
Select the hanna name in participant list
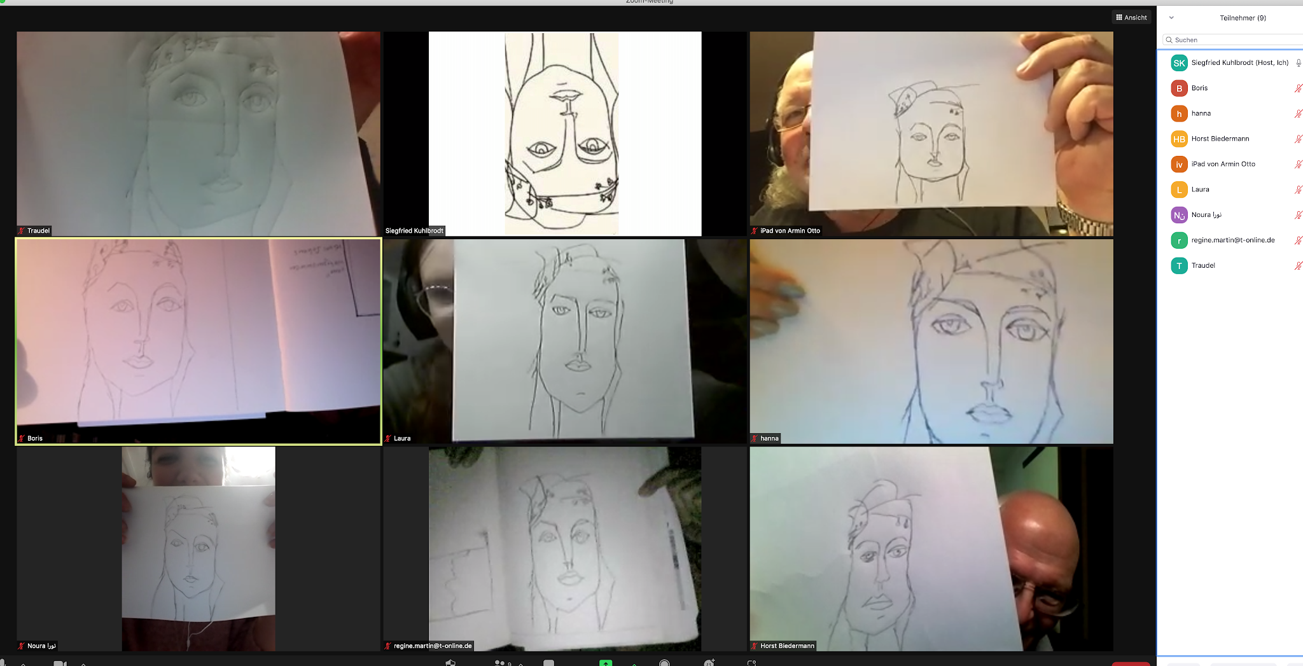click(1201, 113)
